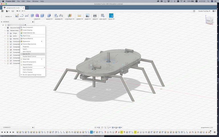Toggle the root component lightbulb visibility
Image resolution: width=219 pixels, height=137 pixels.
(6, 25)
